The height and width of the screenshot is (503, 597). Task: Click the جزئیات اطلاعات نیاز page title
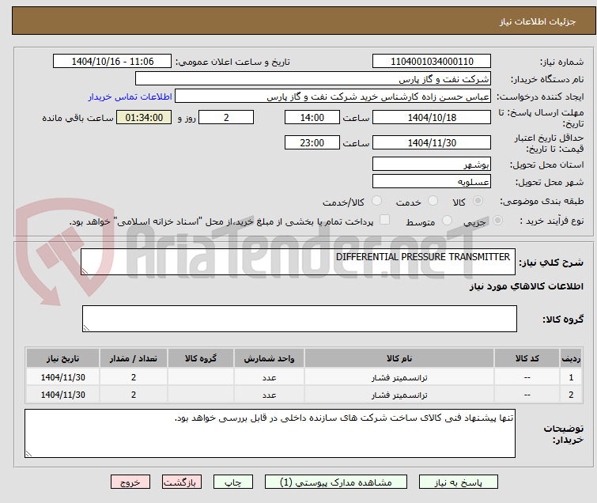[x=538, y=21]
